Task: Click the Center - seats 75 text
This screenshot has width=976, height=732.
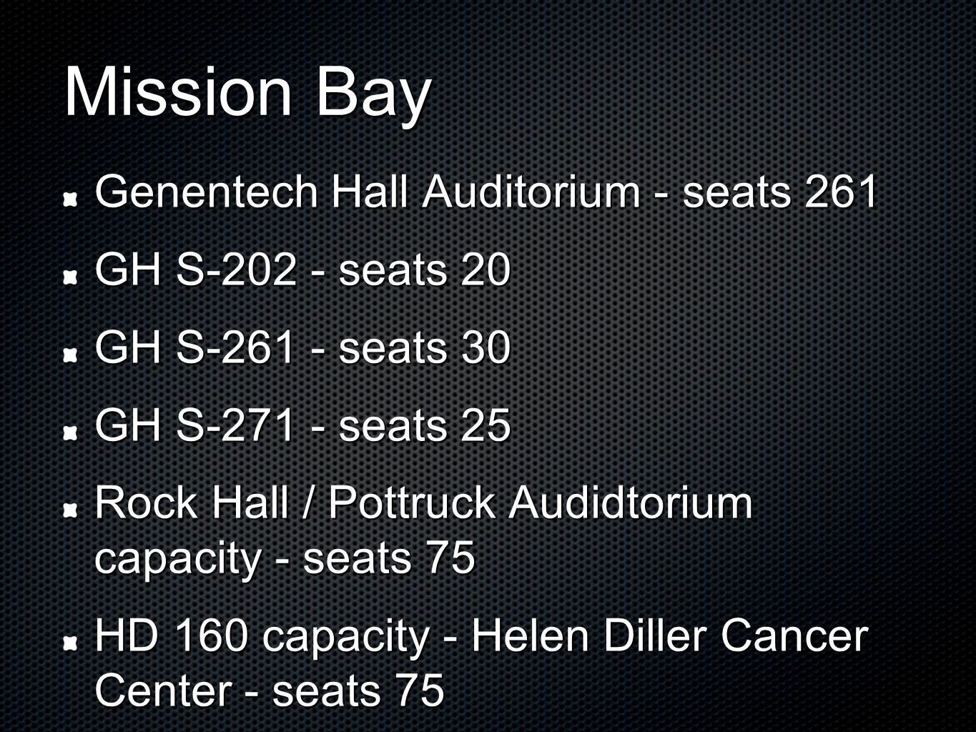Action: point(270,691)
